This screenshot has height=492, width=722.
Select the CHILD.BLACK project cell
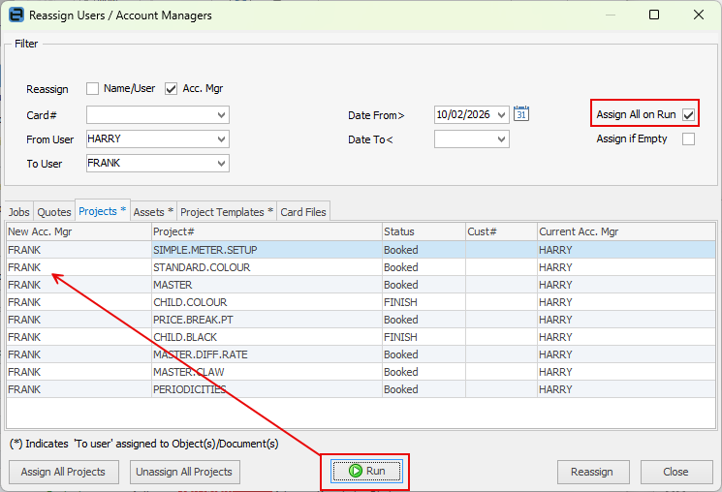(x=267, y=337)
